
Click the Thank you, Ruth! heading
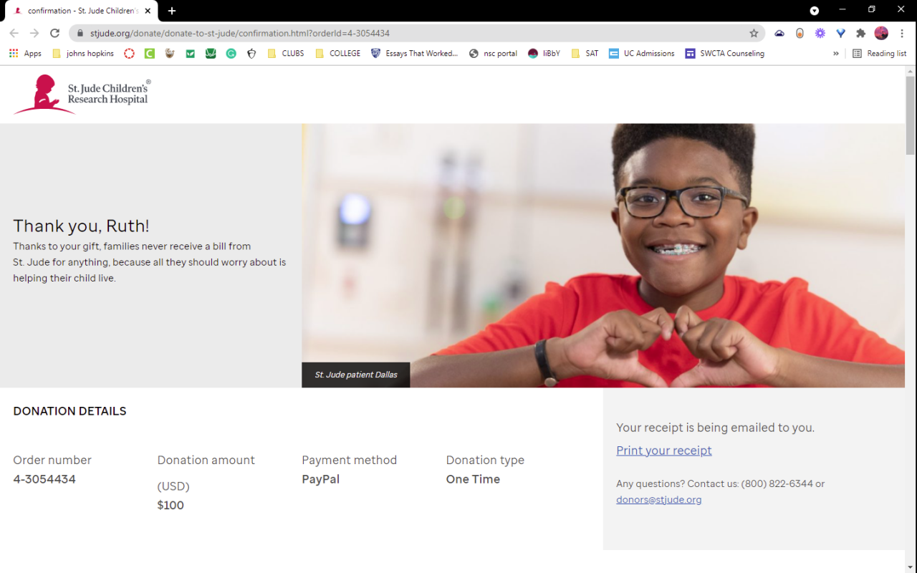point(81,226)
